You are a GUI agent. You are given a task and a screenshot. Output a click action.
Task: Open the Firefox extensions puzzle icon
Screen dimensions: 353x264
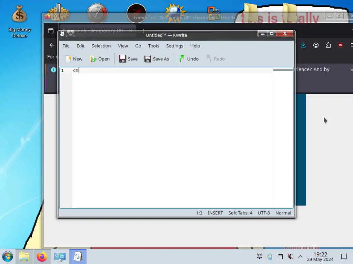328,45
